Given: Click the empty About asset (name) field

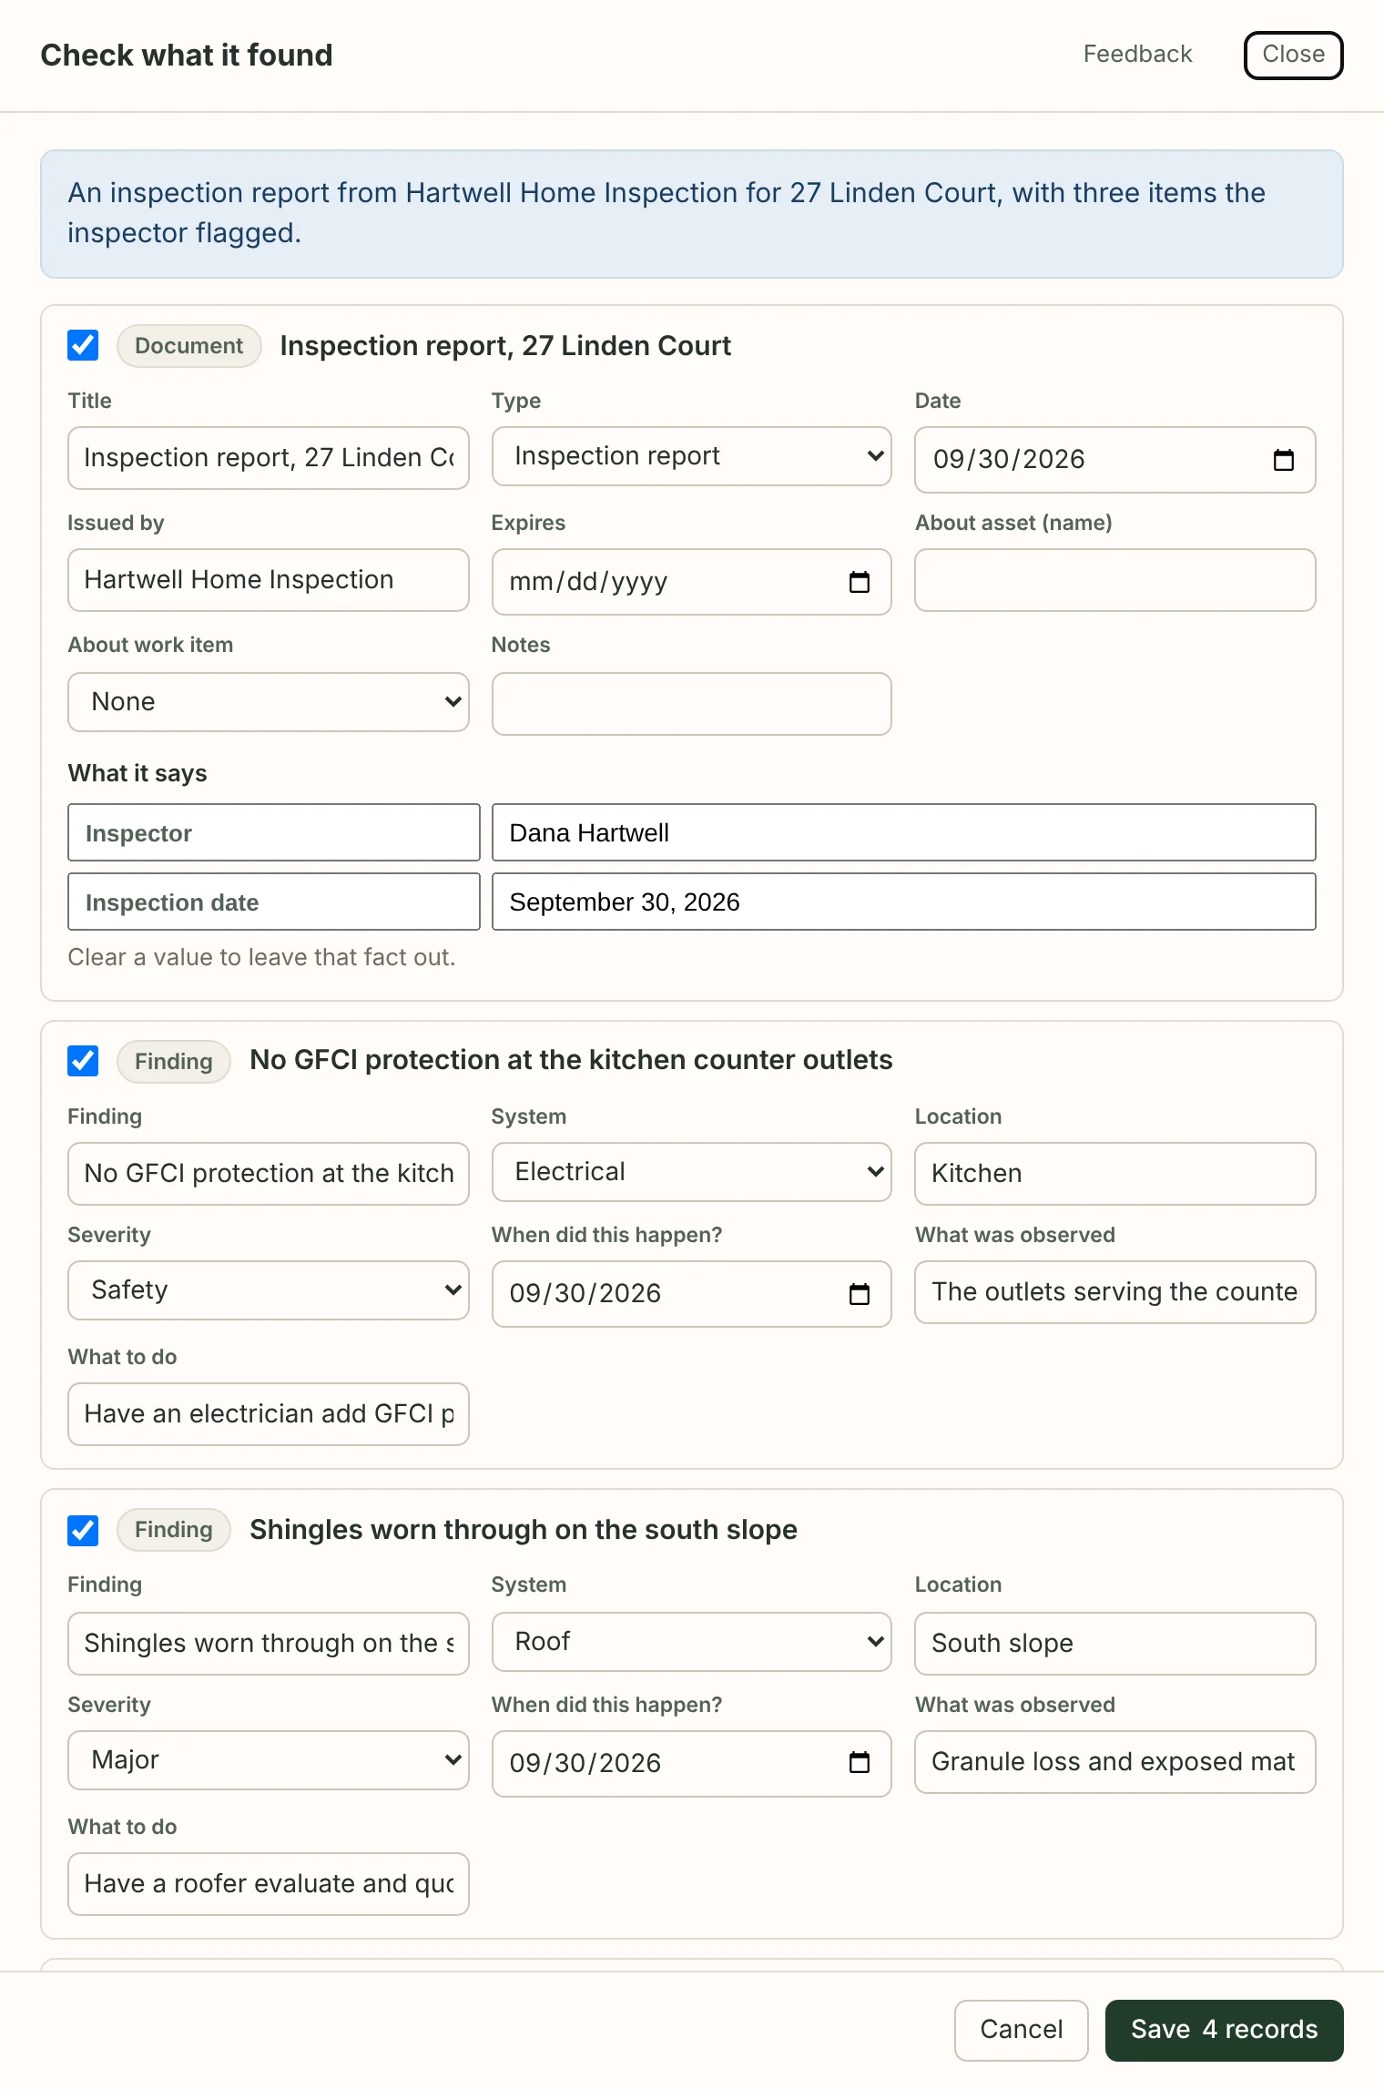Looking at the screenshot, I should (x=1114, y=580).
